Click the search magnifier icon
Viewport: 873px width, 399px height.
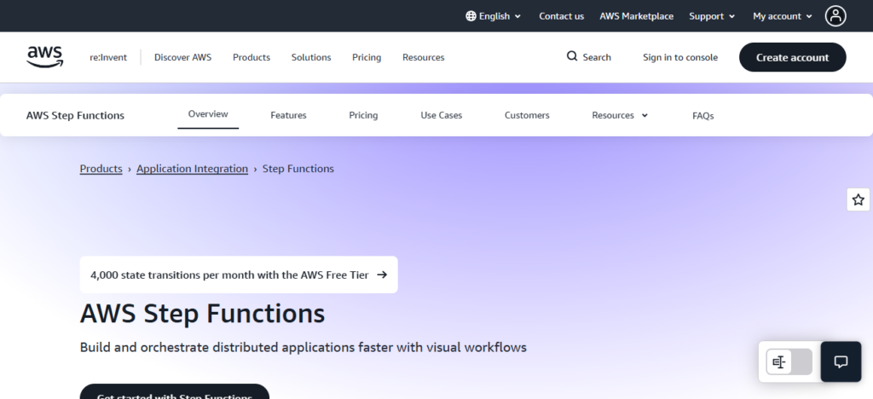[x=572, y=56]
